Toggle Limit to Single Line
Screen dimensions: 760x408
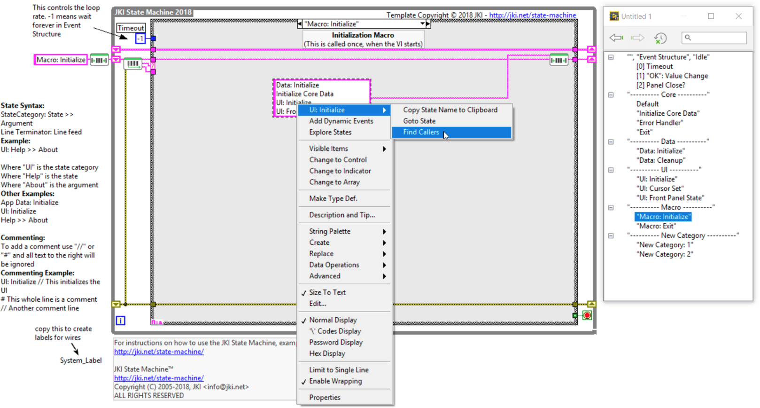[345, 370]
